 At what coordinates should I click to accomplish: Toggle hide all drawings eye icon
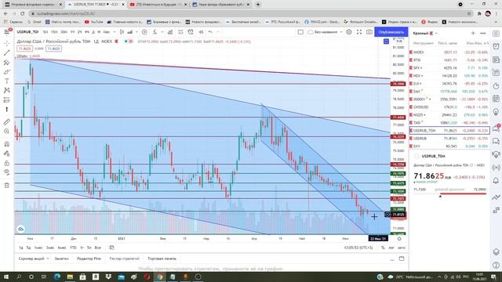tap(7, 172)
